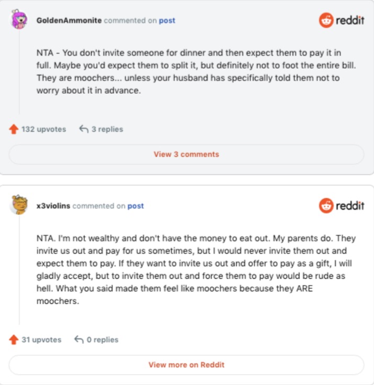Select the '132 upvotes' count text
Image resolution: width=374 pixels, height=385 pixels.
point(44,129)
